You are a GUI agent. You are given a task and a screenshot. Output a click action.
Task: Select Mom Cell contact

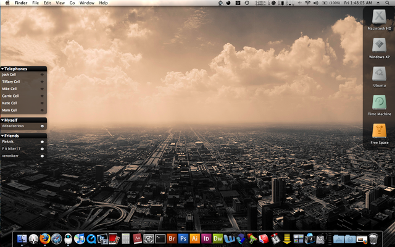pos(23,110)
